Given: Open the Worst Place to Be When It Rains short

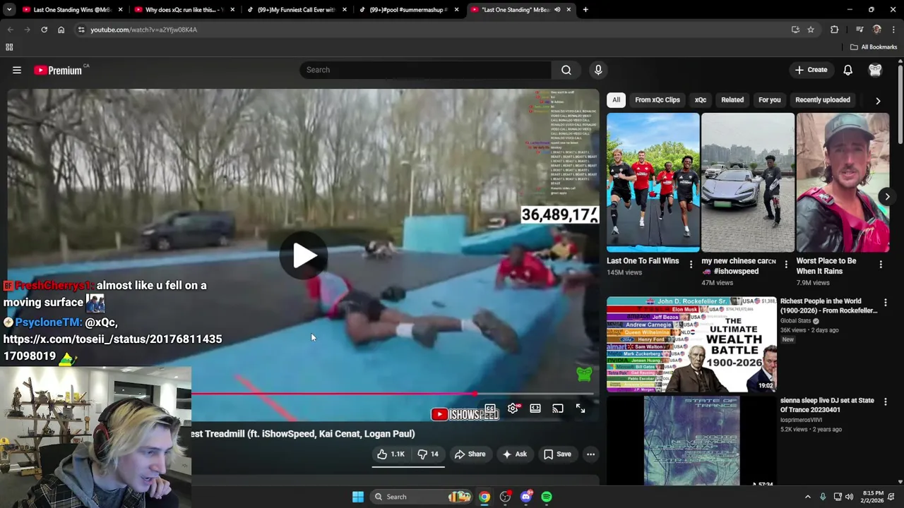Looking at the screenshot, I should (x=843, y=182).
